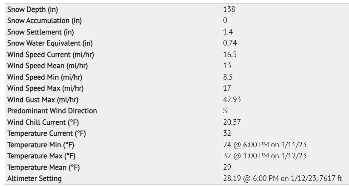Click the Temperature Current (°F) label
Viewport: 349px width, 186px height.
coord(46,134)
